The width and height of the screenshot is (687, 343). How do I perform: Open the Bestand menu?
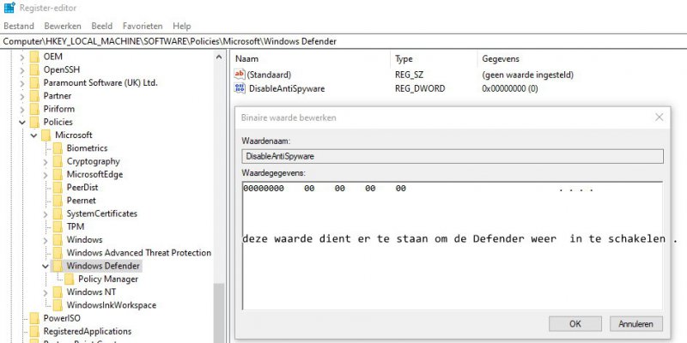tap(19, 26)
